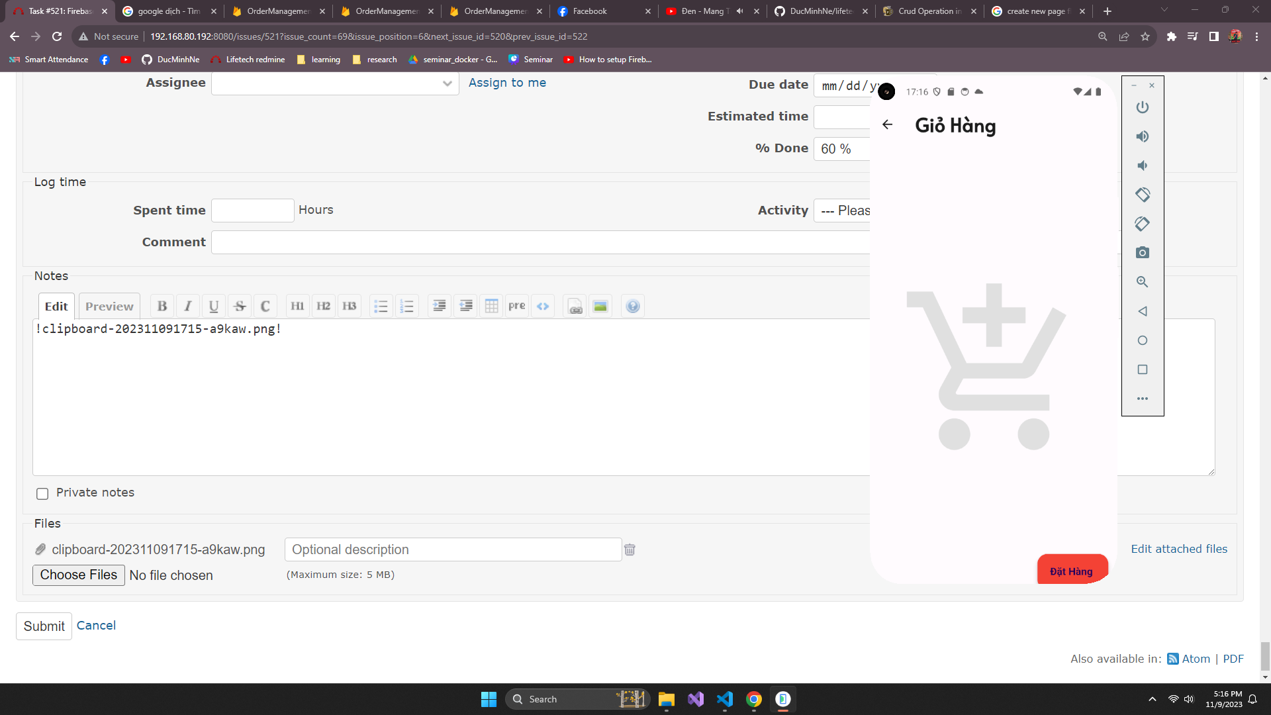
Task: Take emulator screenshot with camera icon
Action: [1142, 253]
